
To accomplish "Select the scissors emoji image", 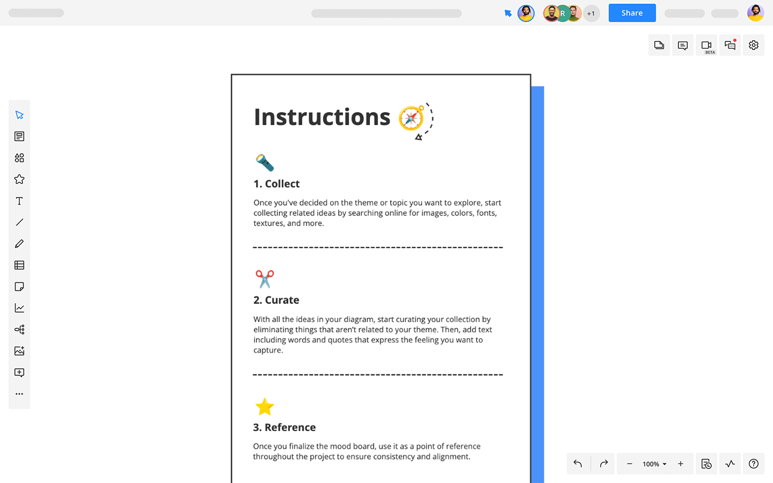I will [265, 279].
